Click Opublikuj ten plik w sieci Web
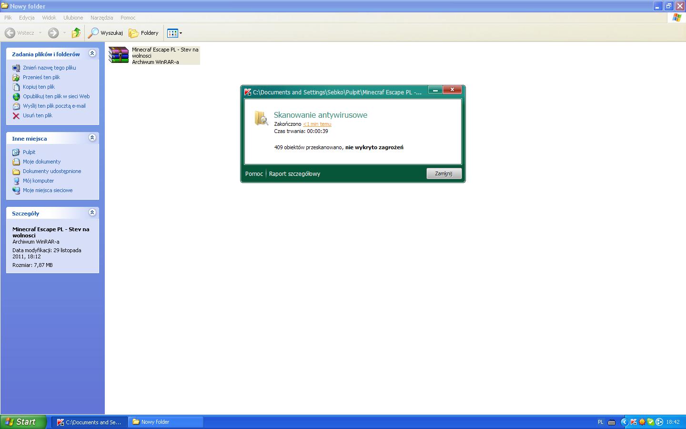Screen dimensions: 686x429 (56, 96)
